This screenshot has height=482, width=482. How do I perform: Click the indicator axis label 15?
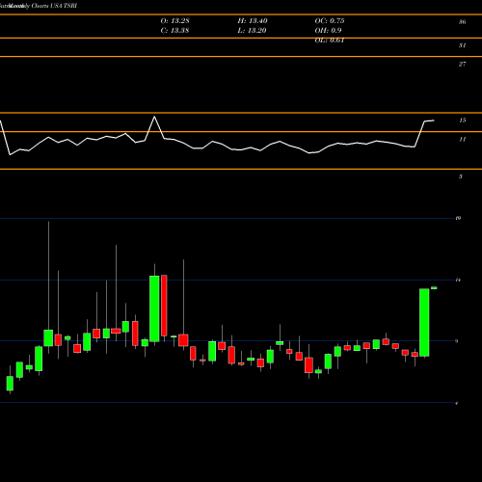(x=462, y=120)
